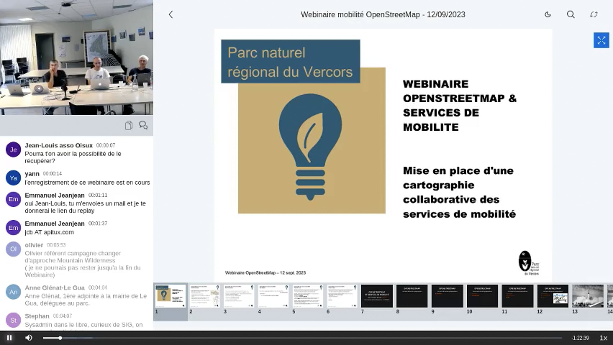Mute the audio with speaker icon
This screenshot has height=345, width=613.
(x=29, y=338)
